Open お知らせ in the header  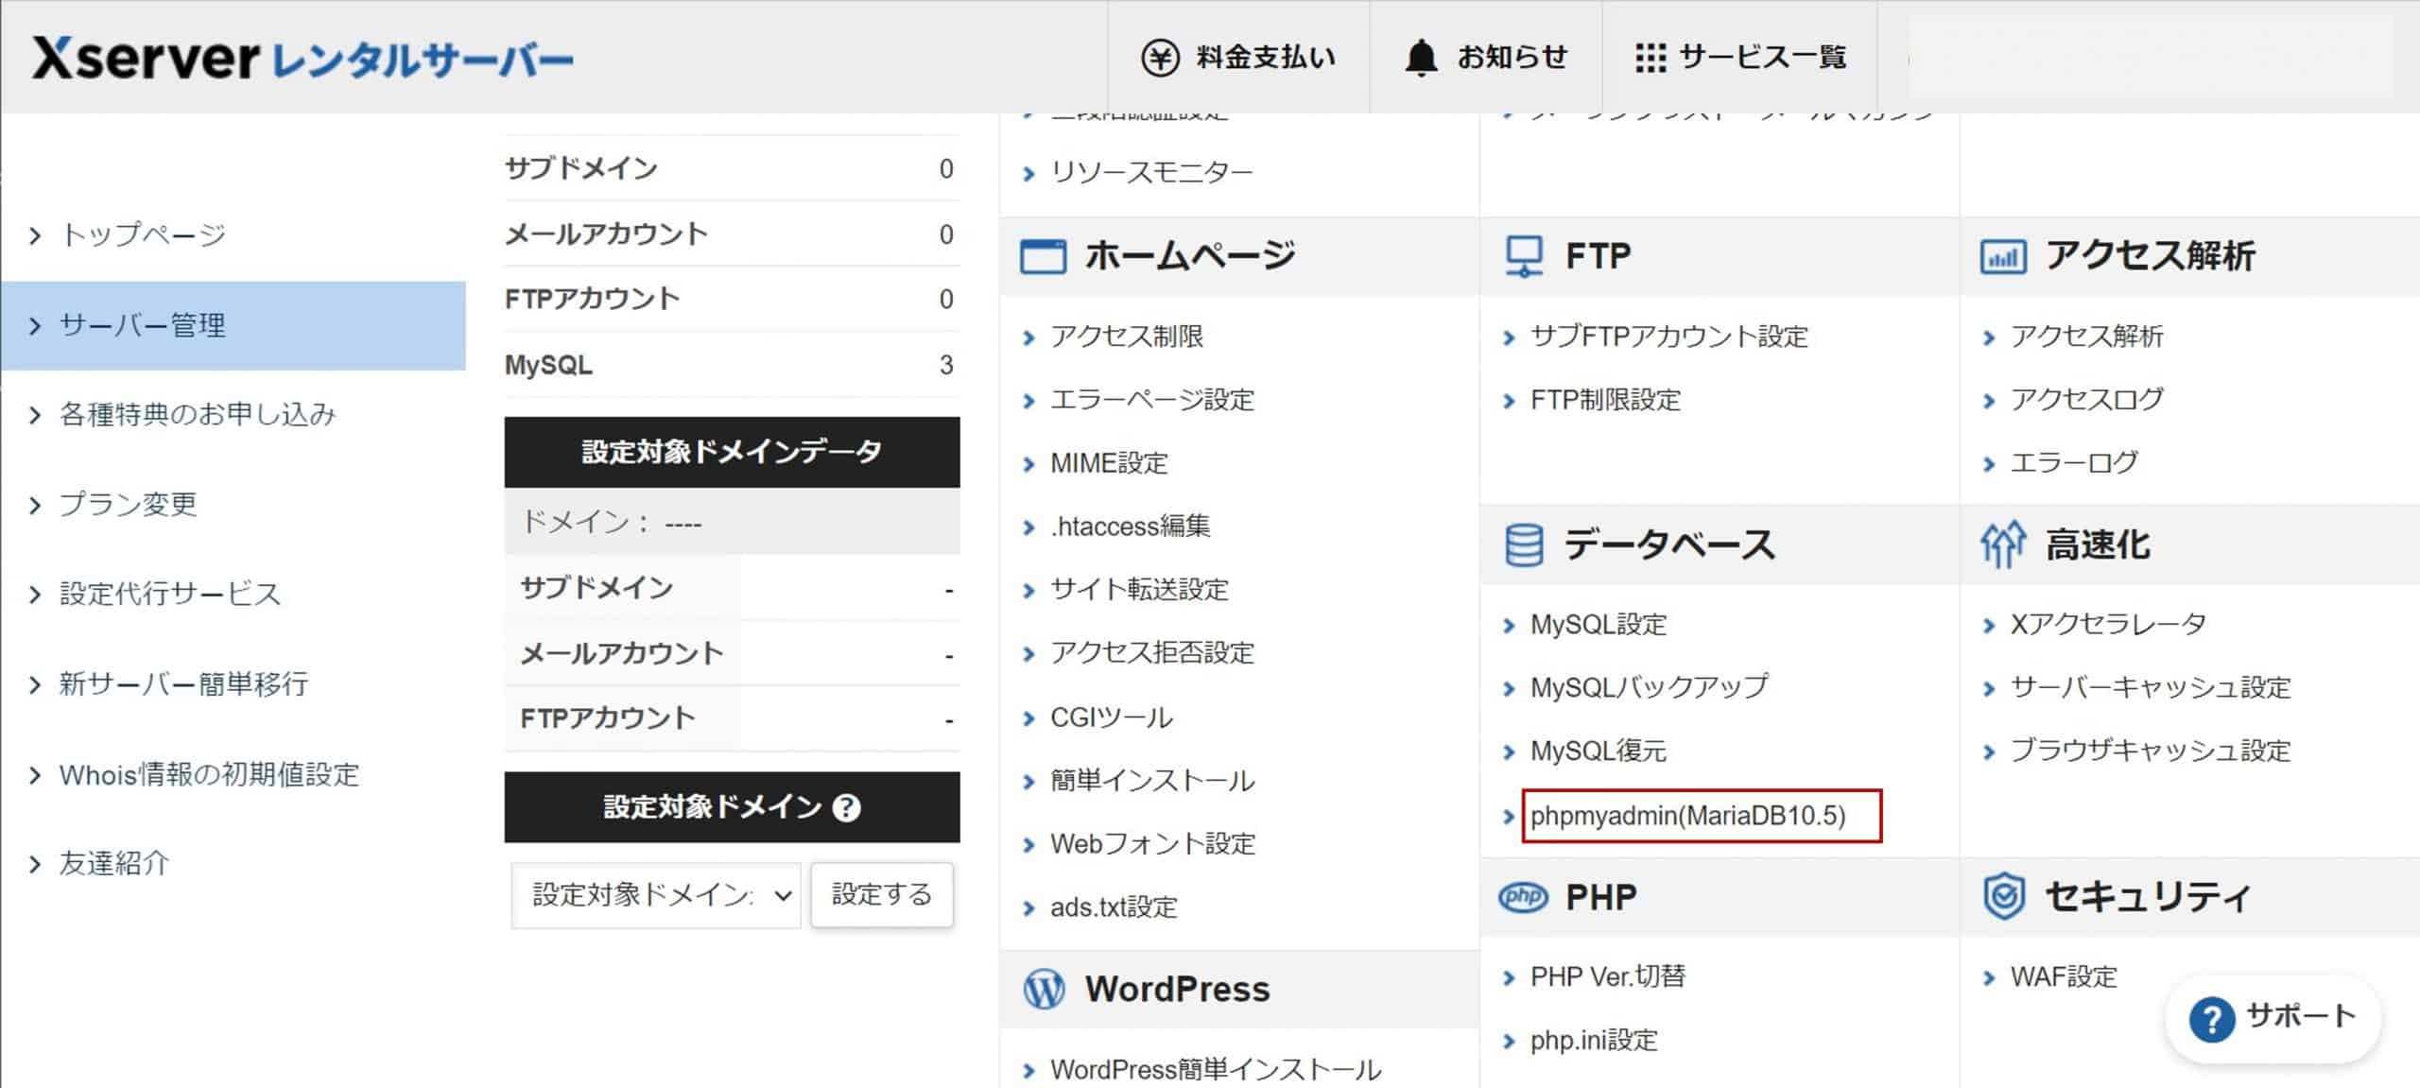pos(1485,58)
